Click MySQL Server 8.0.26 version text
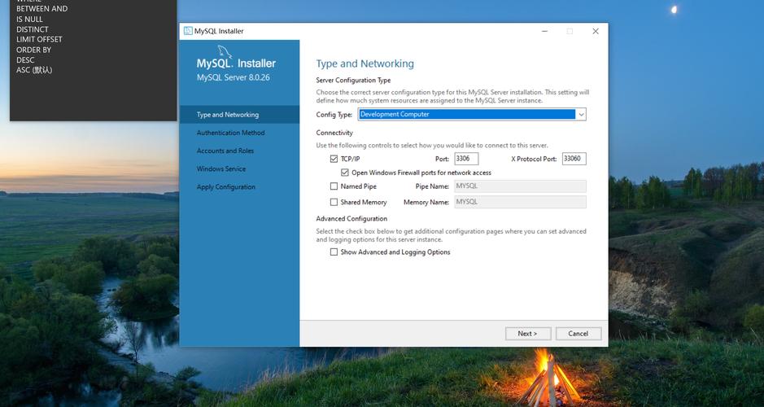The image size is (764, 407). pyautogui.click(x=234, y=77)
